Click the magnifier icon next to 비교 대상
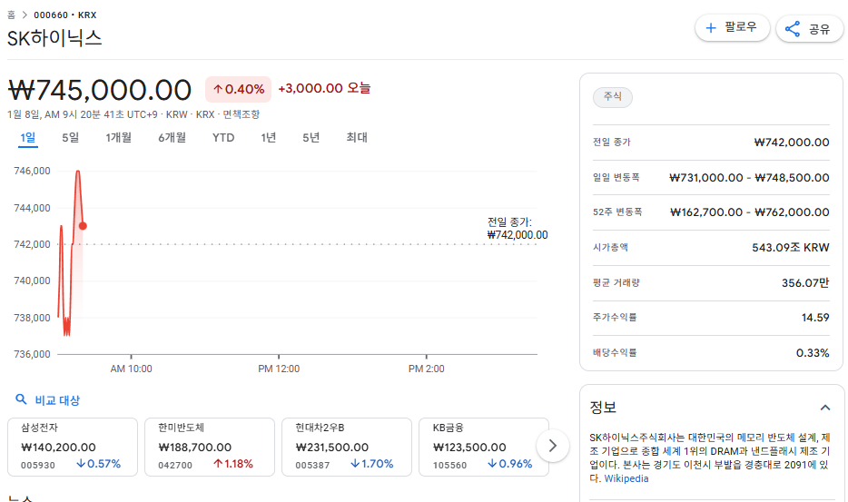The width and height of the screenshot is (848, 502). point(21,399)
